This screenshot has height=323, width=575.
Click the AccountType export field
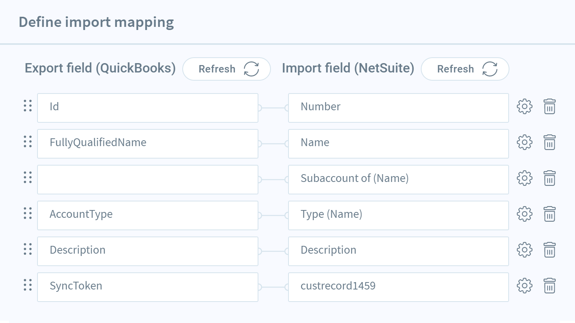148,215
